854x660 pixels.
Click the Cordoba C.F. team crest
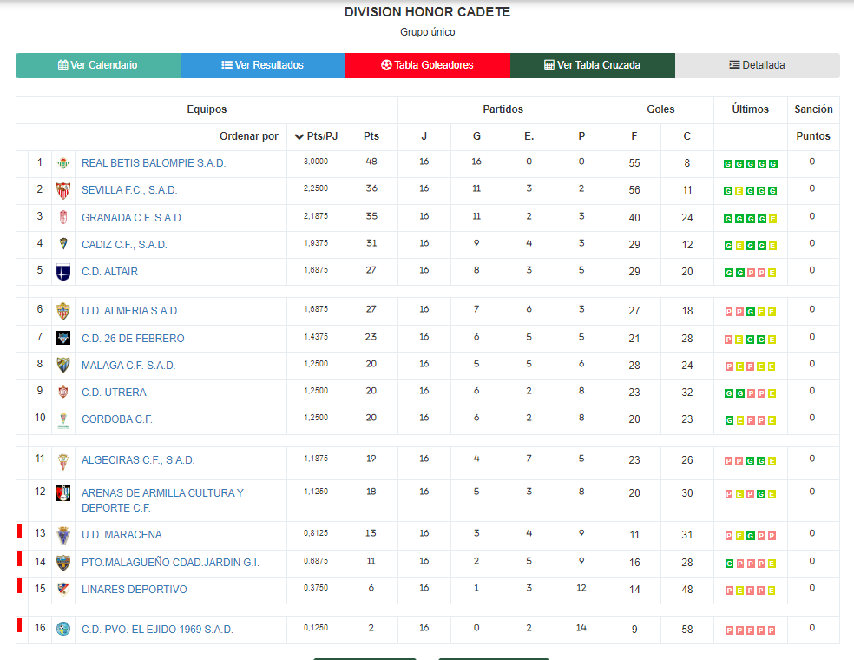coord(63,420)
